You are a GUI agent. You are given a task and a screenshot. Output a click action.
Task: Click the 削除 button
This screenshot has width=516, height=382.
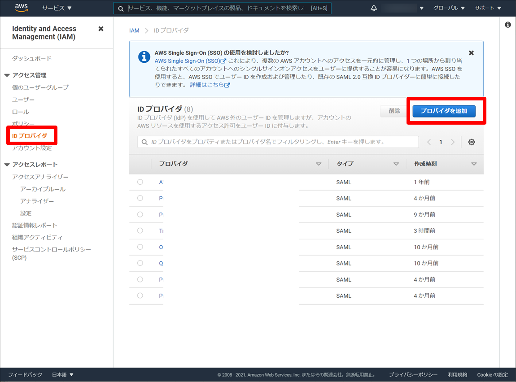[394, 111]
